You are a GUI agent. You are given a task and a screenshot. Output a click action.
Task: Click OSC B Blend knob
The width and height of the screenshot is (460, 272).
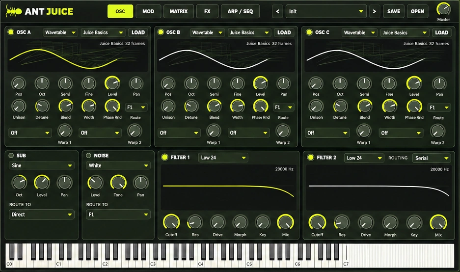point(214,107)
